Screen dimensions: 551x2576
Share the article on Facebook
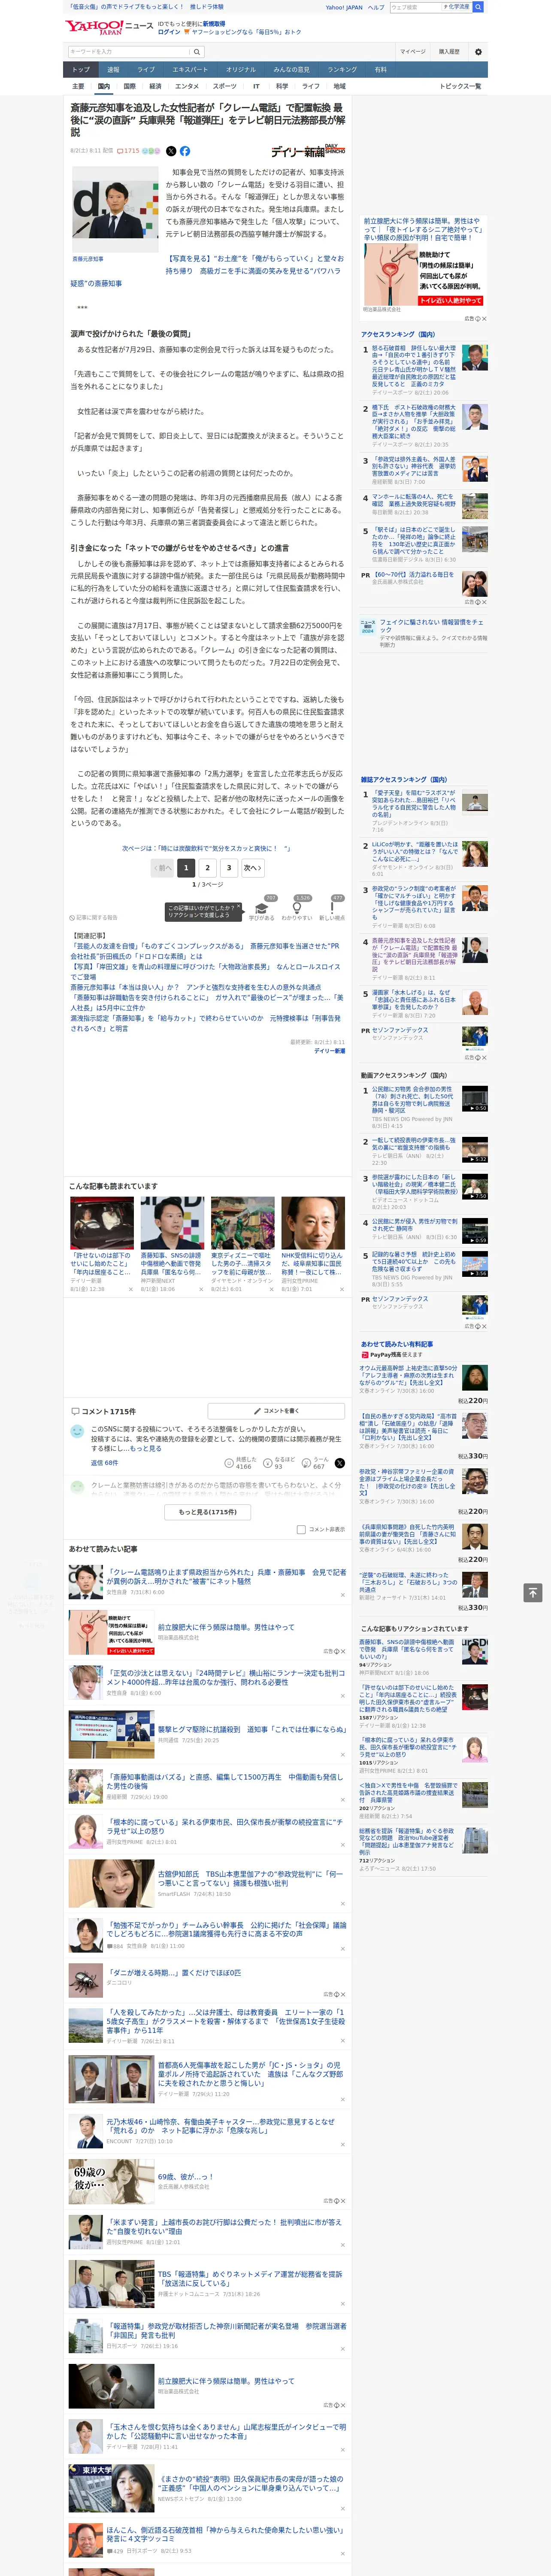[x=185, y=151]
